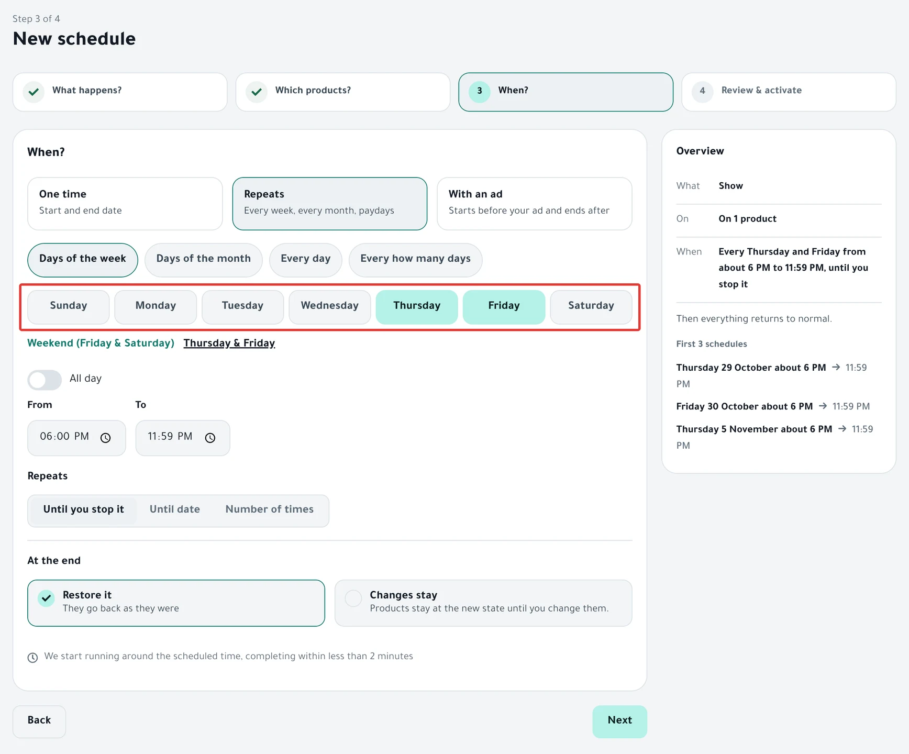
Task: Switch to Days of the month tab
Action: tap(204, 260)
